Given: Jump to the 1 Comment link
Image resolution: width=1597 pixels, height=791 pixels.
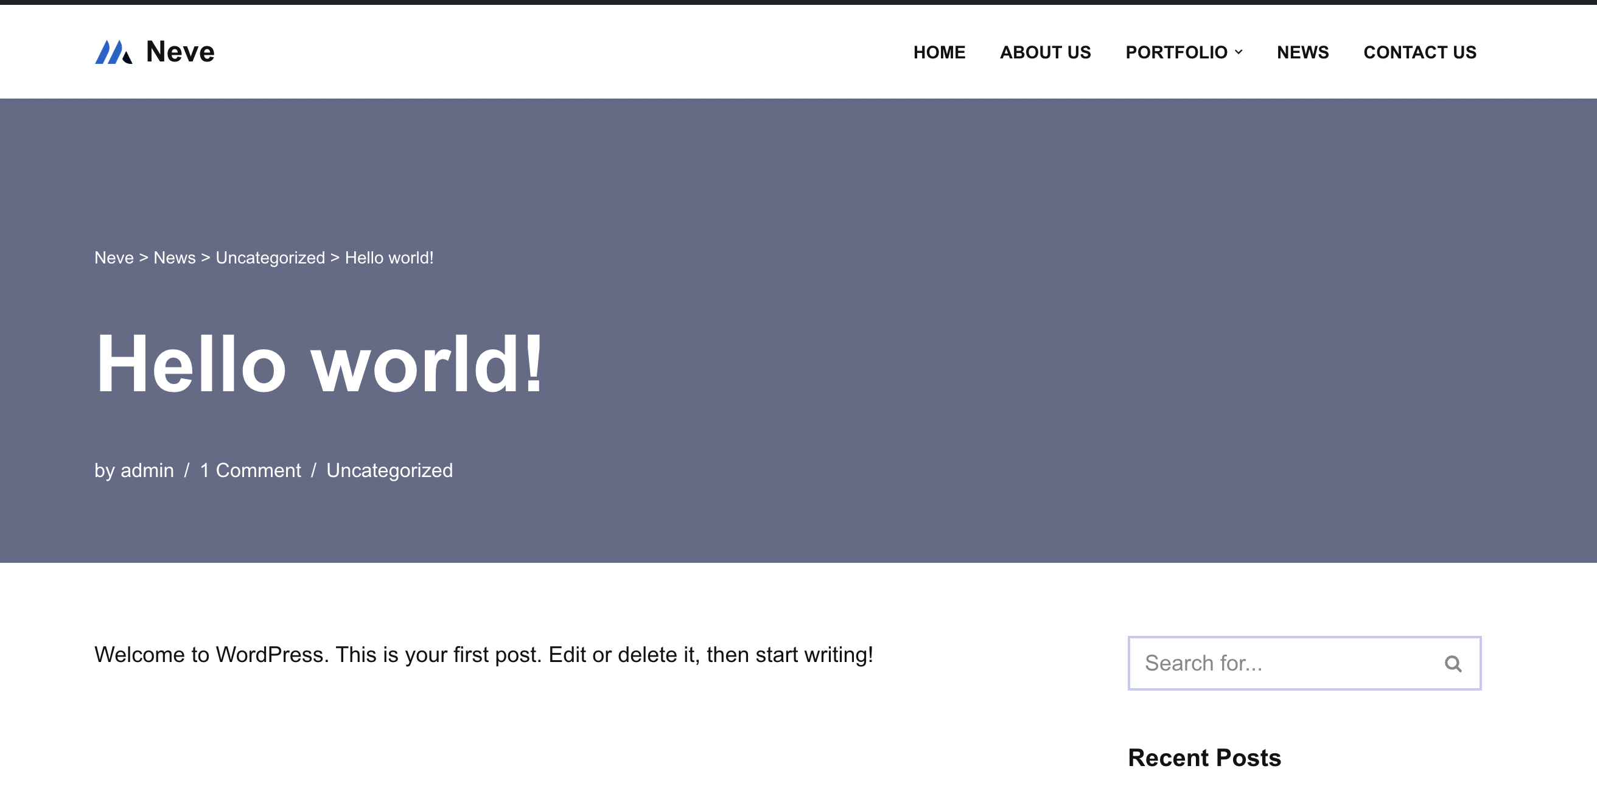Looking at the screenshot, I should pos(250,470).
